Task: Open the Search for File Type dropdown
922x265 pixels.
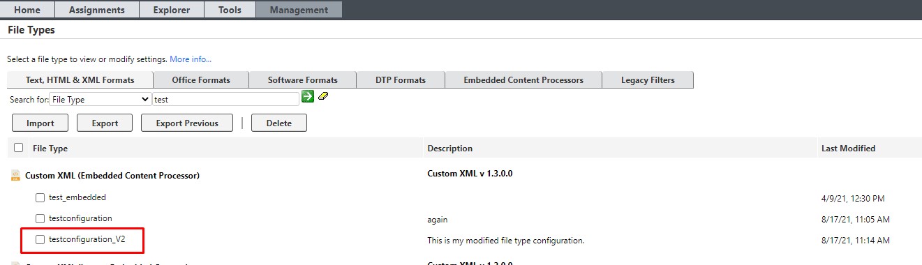Action: (x=101, y=100)
